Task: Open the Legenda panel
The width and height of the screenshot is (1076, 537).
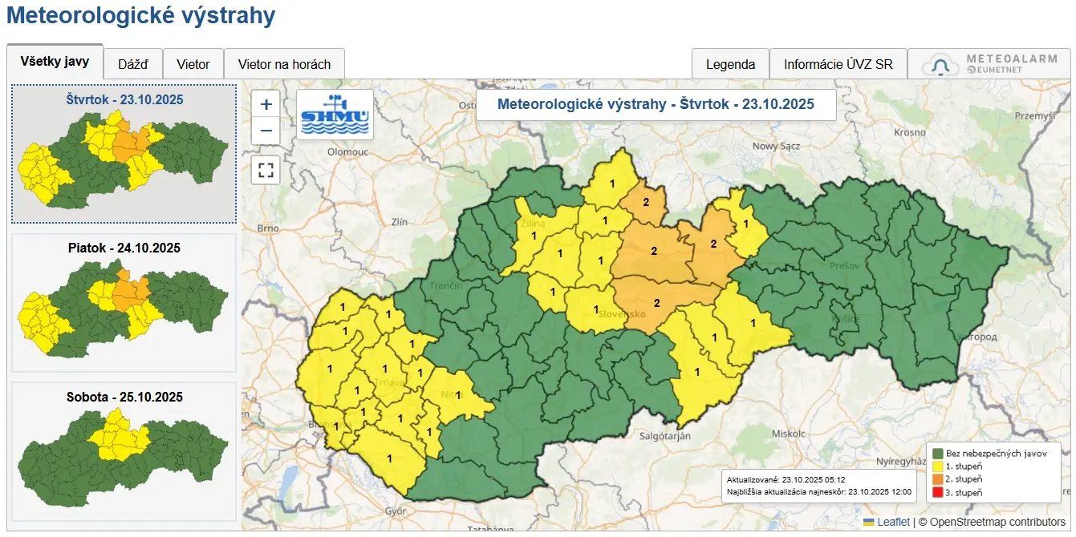Action: (730, 64)
